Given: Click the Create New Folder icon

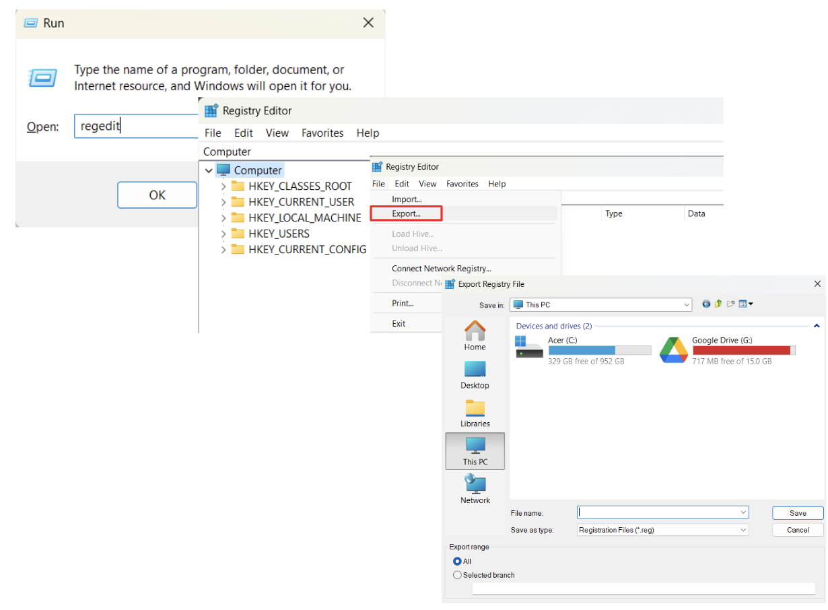Looking at the screenshot, I should [x=730, y=304].
